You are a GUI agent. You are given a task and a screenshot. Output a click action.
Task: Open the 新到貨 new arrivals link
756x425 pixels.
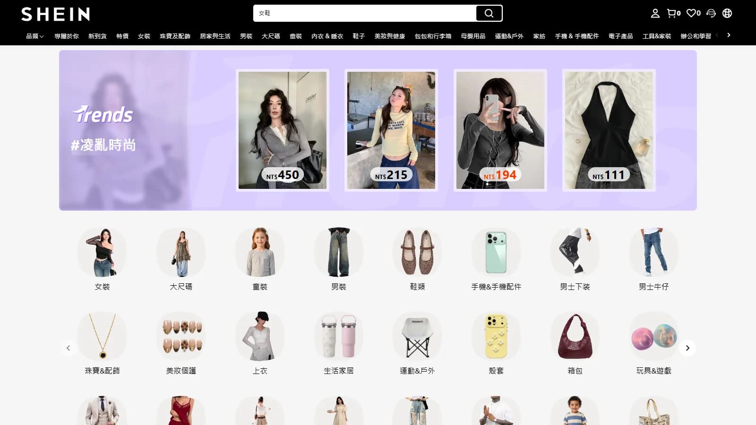click(x=97, y=36)
